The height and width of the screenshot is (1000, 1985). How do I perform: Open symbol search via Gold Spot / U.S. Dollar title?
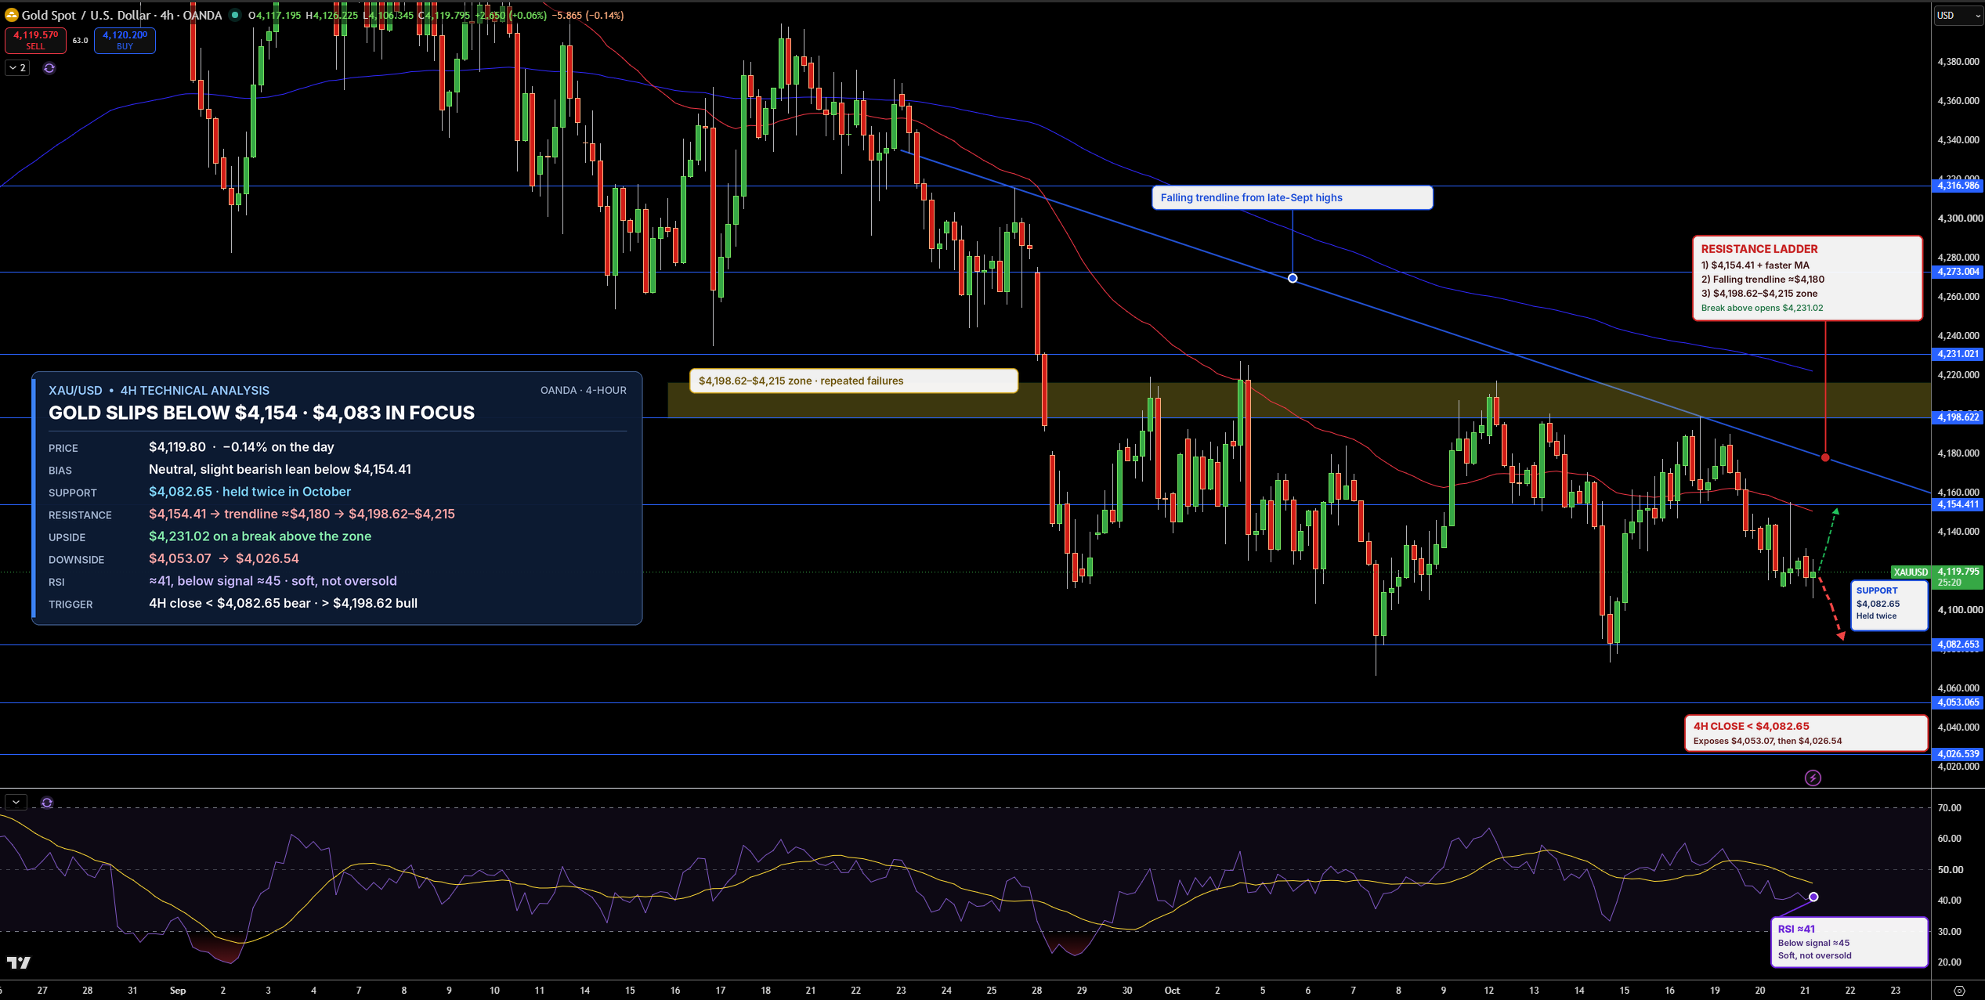(85, 15)
